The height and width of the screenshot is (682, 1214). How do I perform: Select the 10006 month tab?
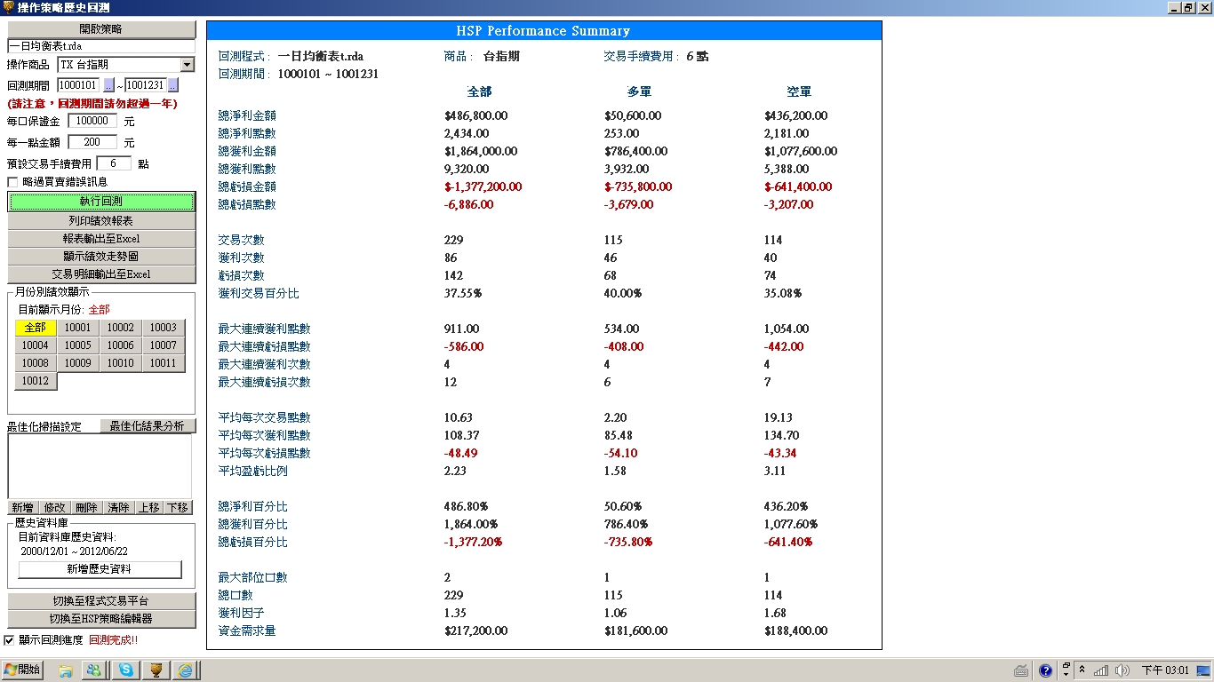click(x=121, y=345)
